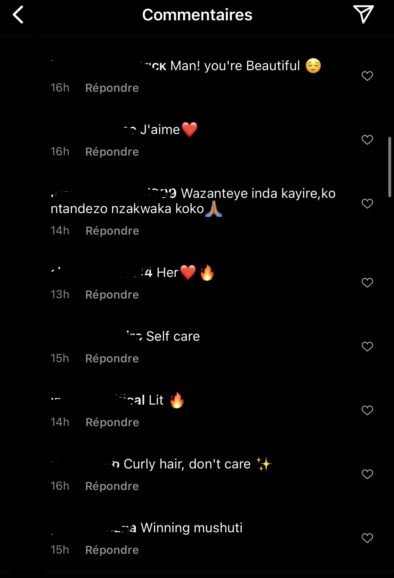Tap Répondre under the "Lit" comment
394x578 pixels.
tap(112, 422)
